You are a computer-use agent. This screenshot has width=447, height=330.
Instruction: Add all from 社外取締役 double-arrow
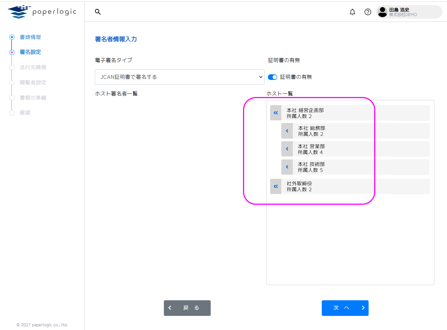pyautogui.click(x=276, y=187)
